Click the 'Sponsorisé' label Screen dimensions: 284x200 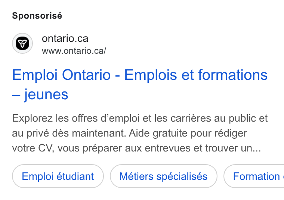tap(37, 16)
